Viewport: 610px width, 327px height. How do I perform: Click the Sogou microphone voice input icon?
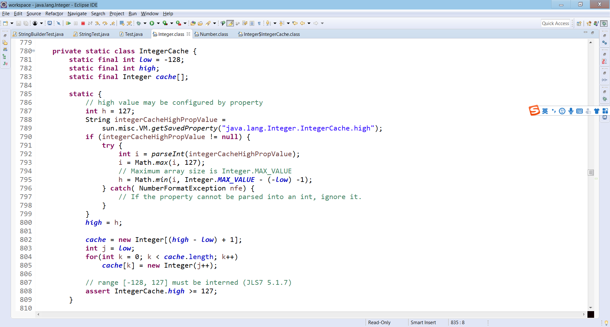pyautogui.click(x=571, y=111)
